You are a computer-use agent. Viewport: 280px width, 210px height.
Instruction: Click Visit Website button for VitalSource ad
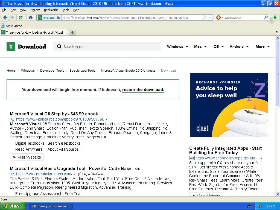click(27, 157)
